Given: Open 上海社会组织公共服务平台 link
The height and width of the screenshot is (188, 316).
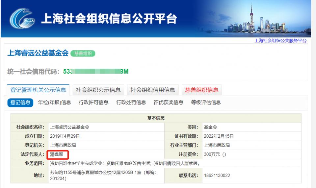Looking at the screenshot, I should [280, 41].
